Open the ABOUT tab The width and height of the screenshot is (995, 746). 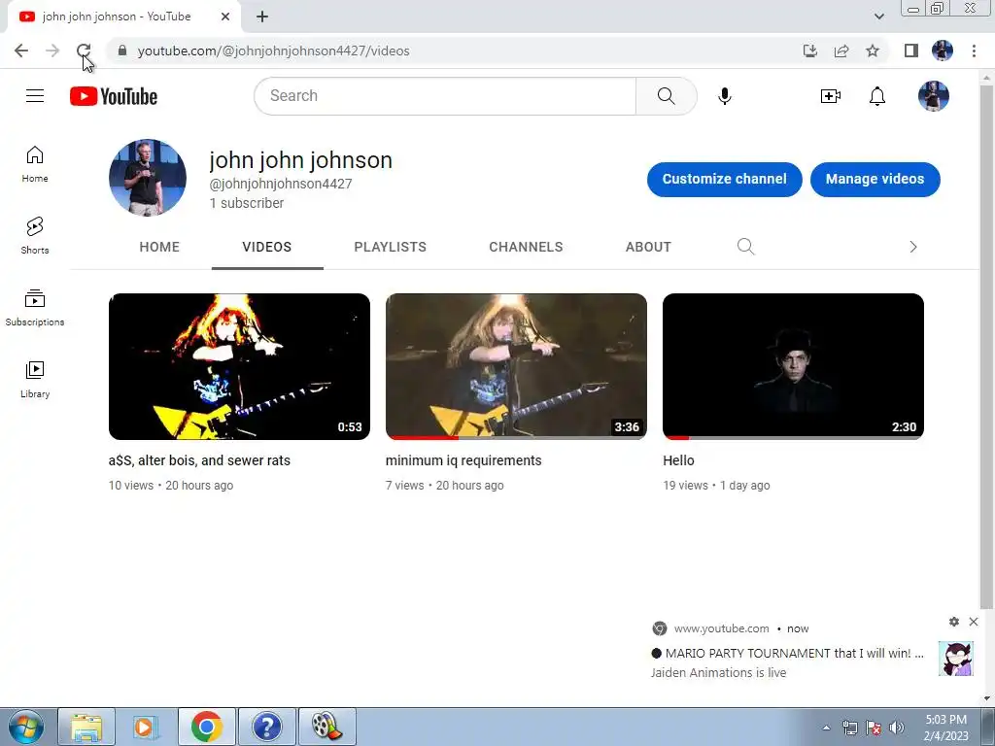[648, 247]
